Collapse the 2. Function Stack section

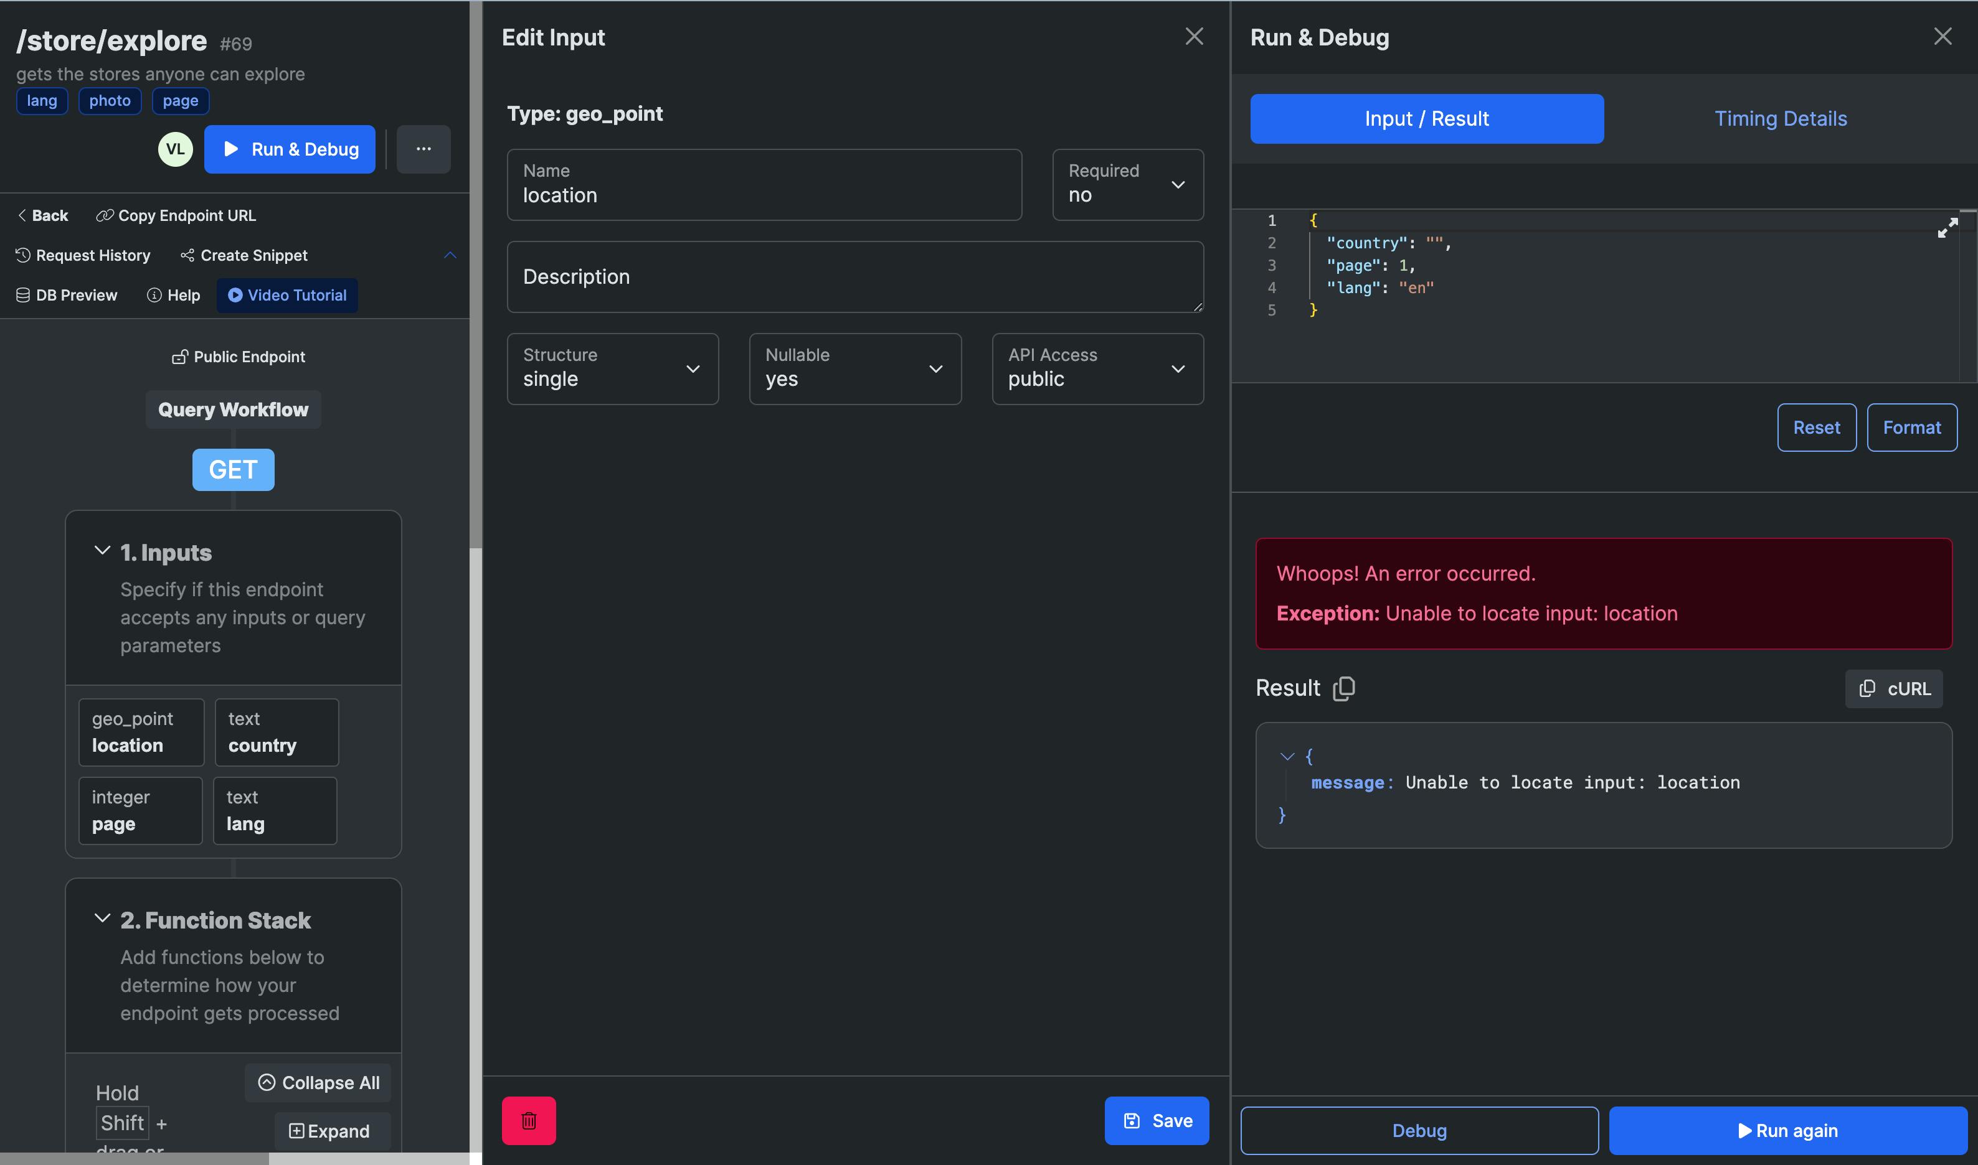tap(102, 918)
